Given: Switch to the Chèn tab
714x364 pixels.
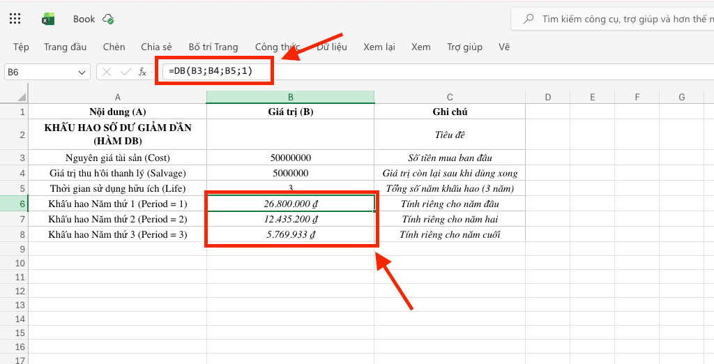Looking at the screenshot, I should click(x=114, y=47).
